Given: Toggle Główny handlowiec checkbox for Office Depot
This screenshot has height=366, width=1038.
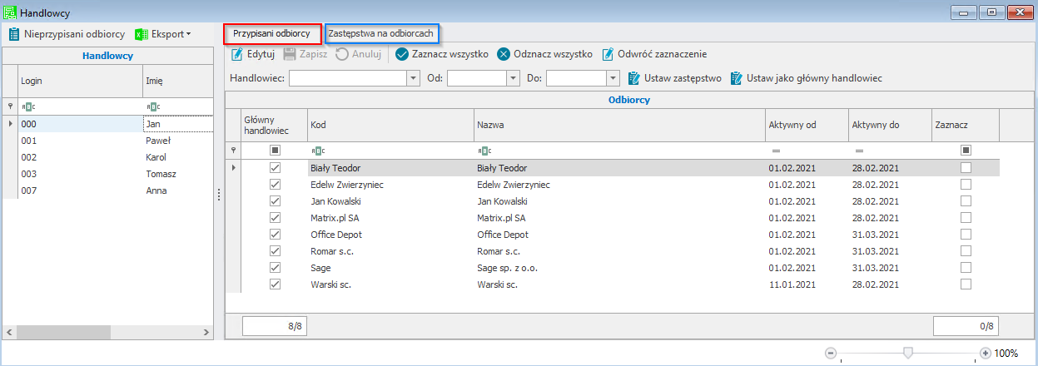Looking at the screenshot, I should pos(275,235).
